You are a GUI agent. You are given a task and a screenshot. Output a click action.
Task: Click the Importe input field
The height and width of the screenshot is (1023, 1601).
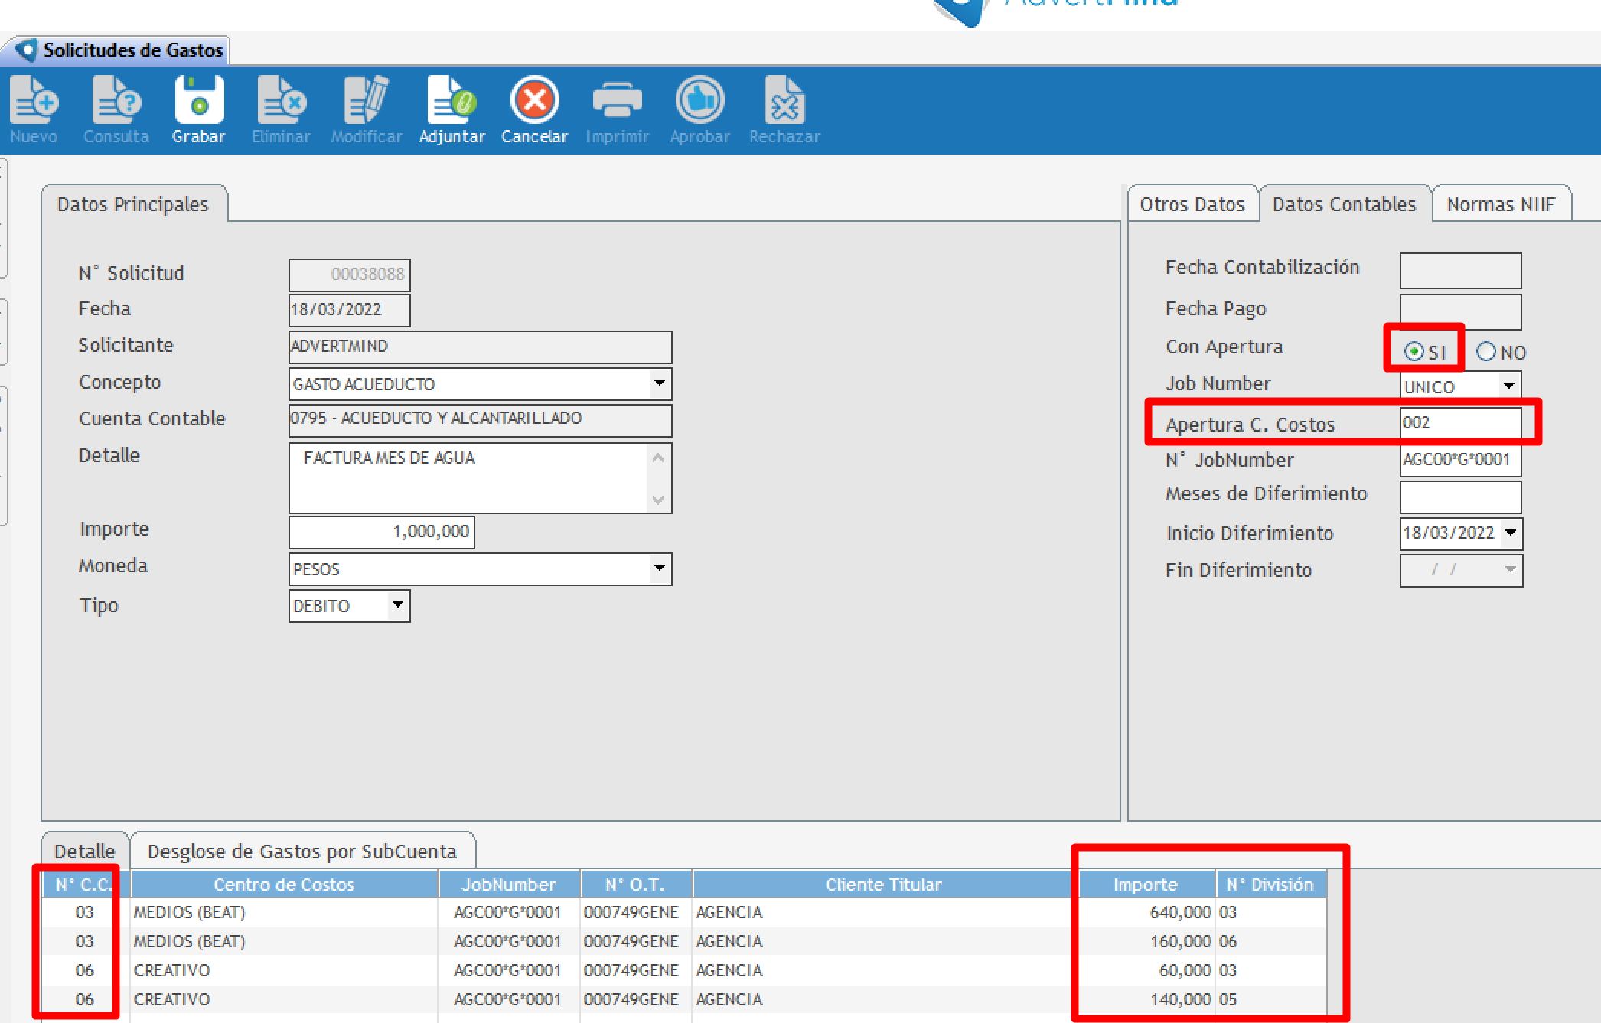point(381,532)
